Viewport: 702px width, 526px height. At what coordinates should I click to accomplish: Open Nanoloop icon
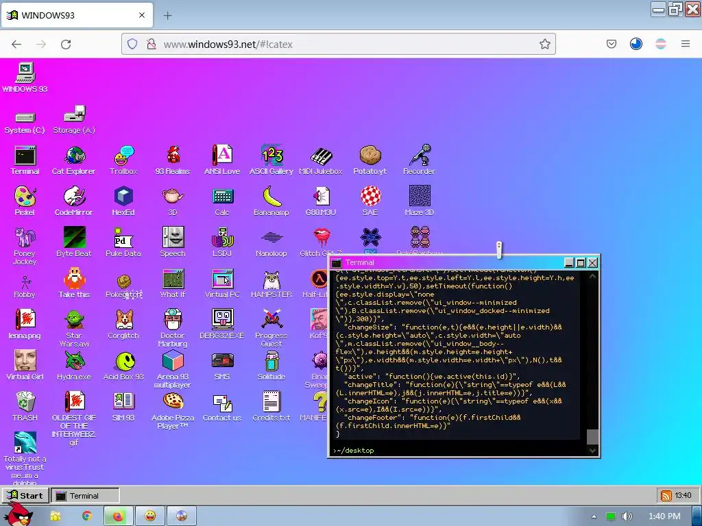point(271,244)
